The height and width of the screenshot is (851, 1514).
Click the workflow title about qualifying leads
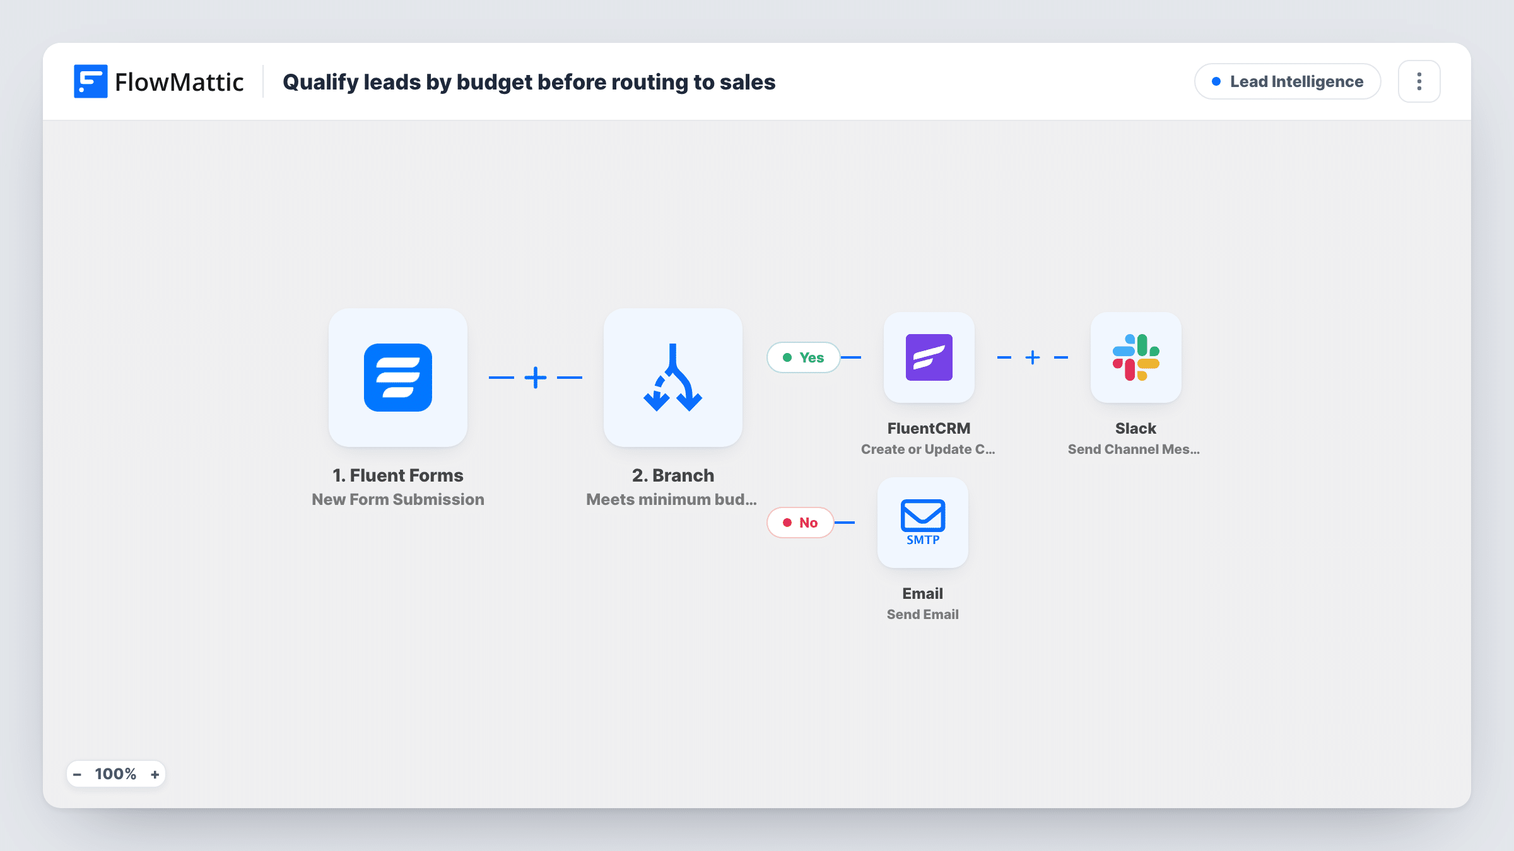pos(529,82)
